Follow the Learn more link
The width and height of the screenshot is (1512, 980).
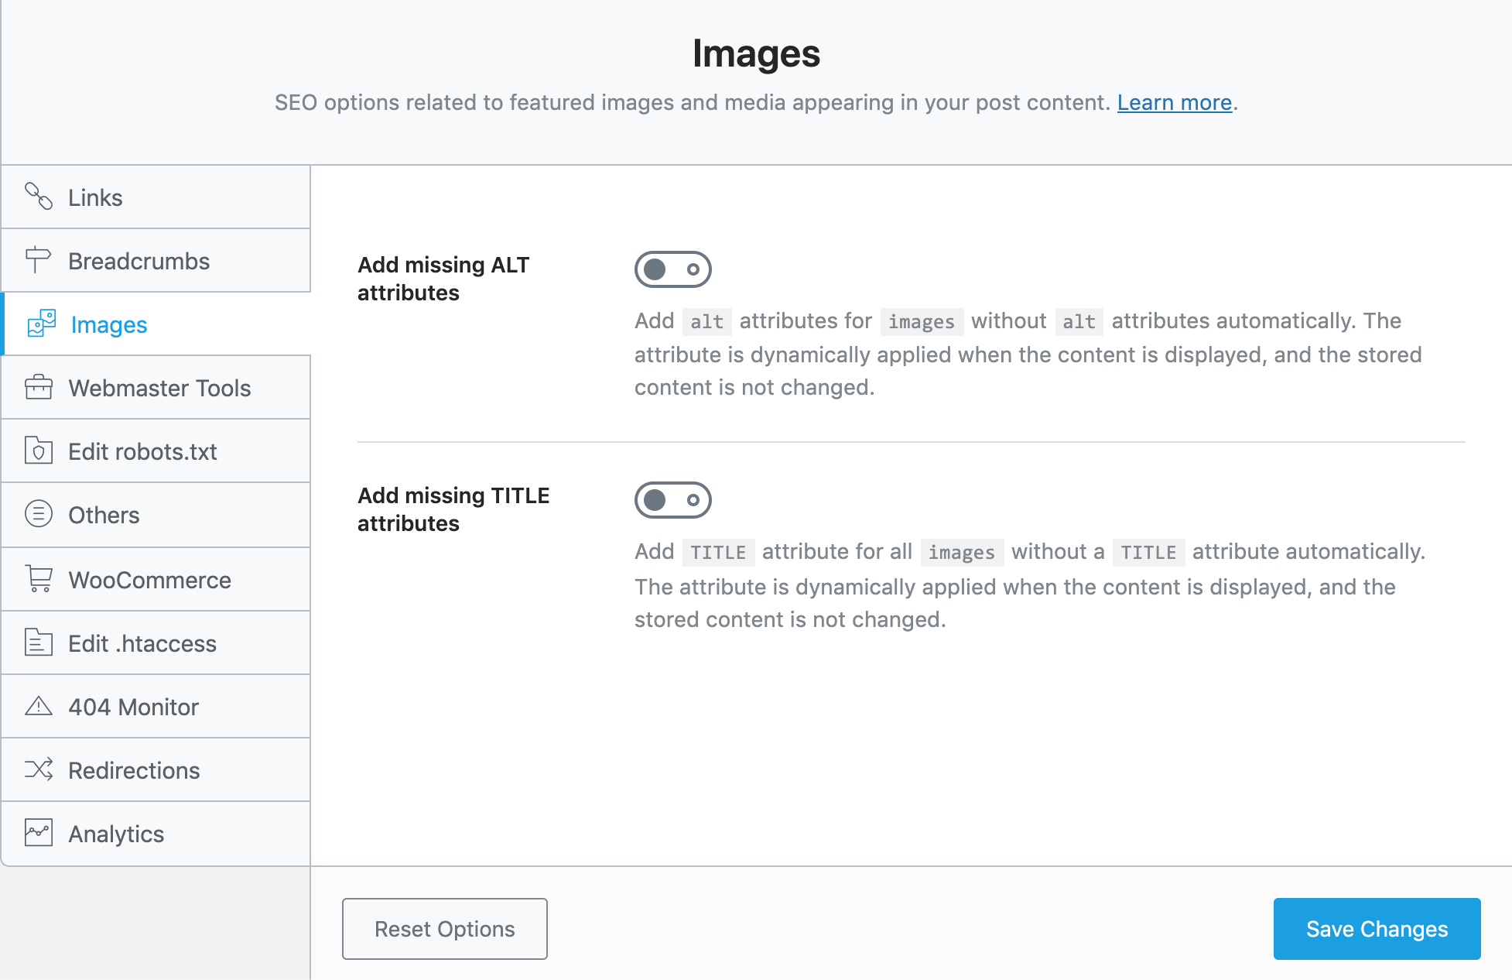(1174, 102)
